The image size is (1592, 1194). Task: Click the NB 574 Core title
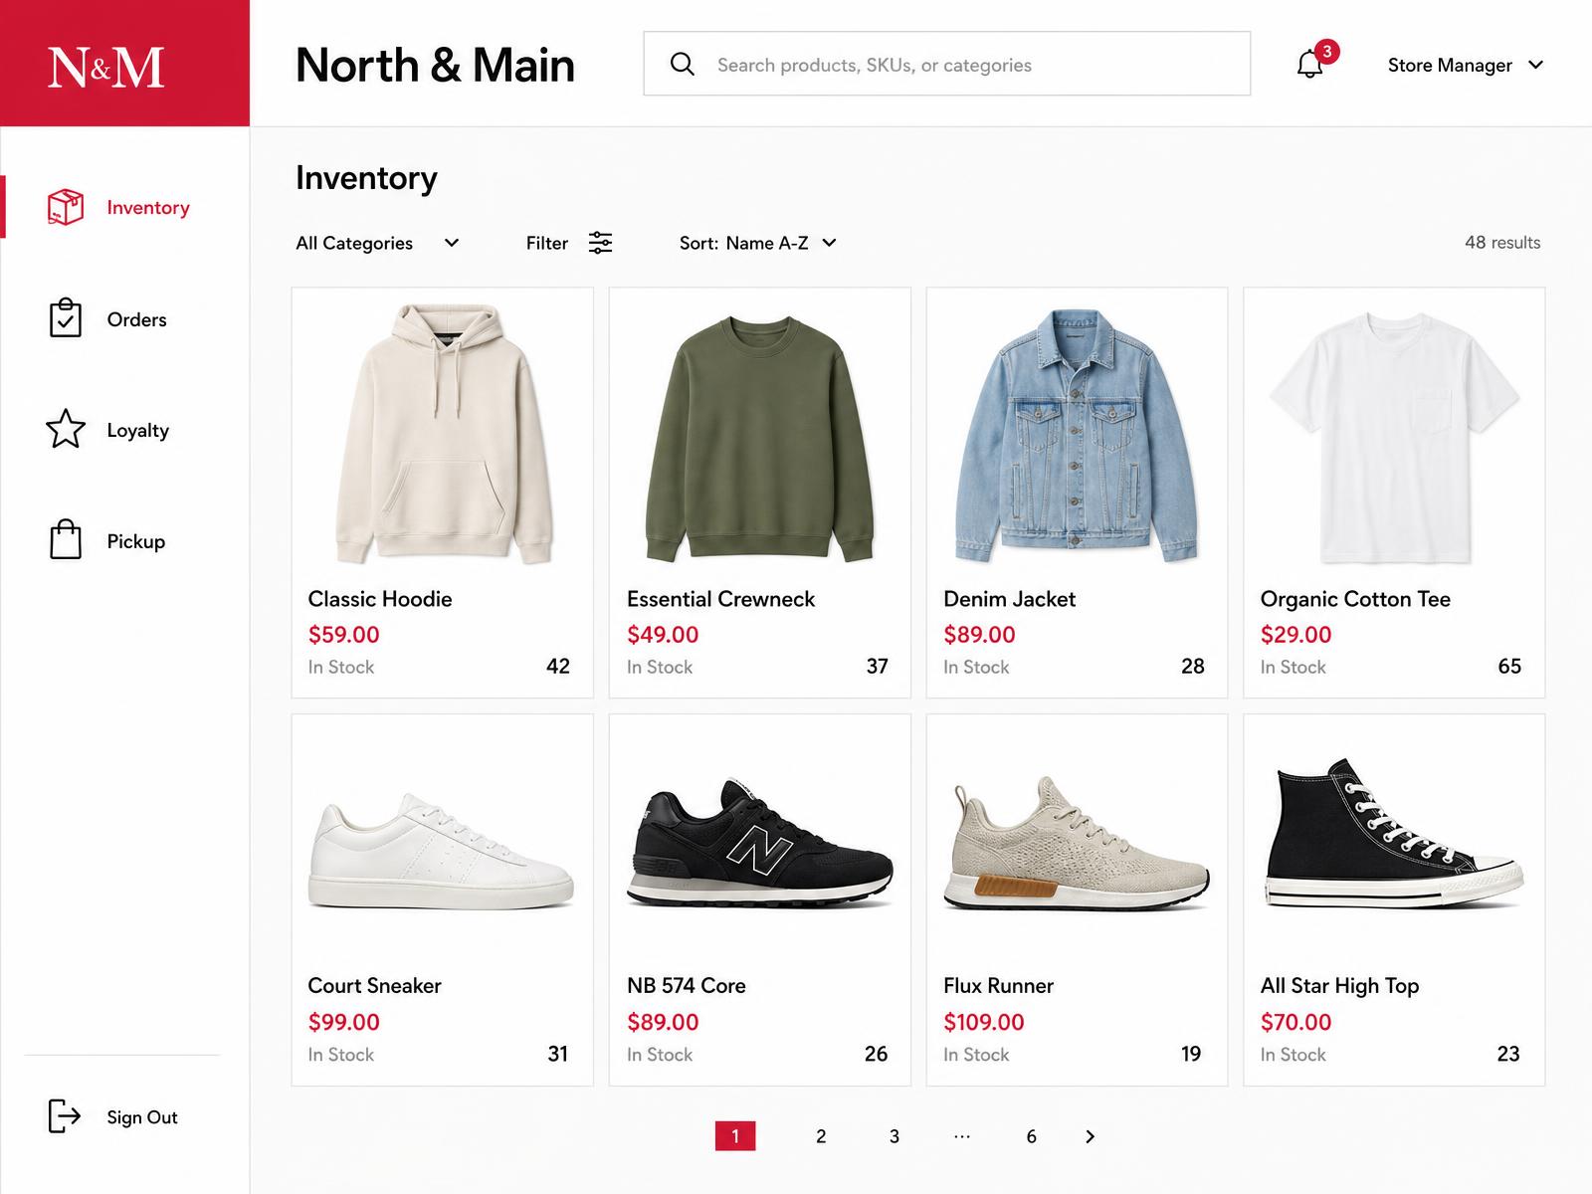point(687,986)
